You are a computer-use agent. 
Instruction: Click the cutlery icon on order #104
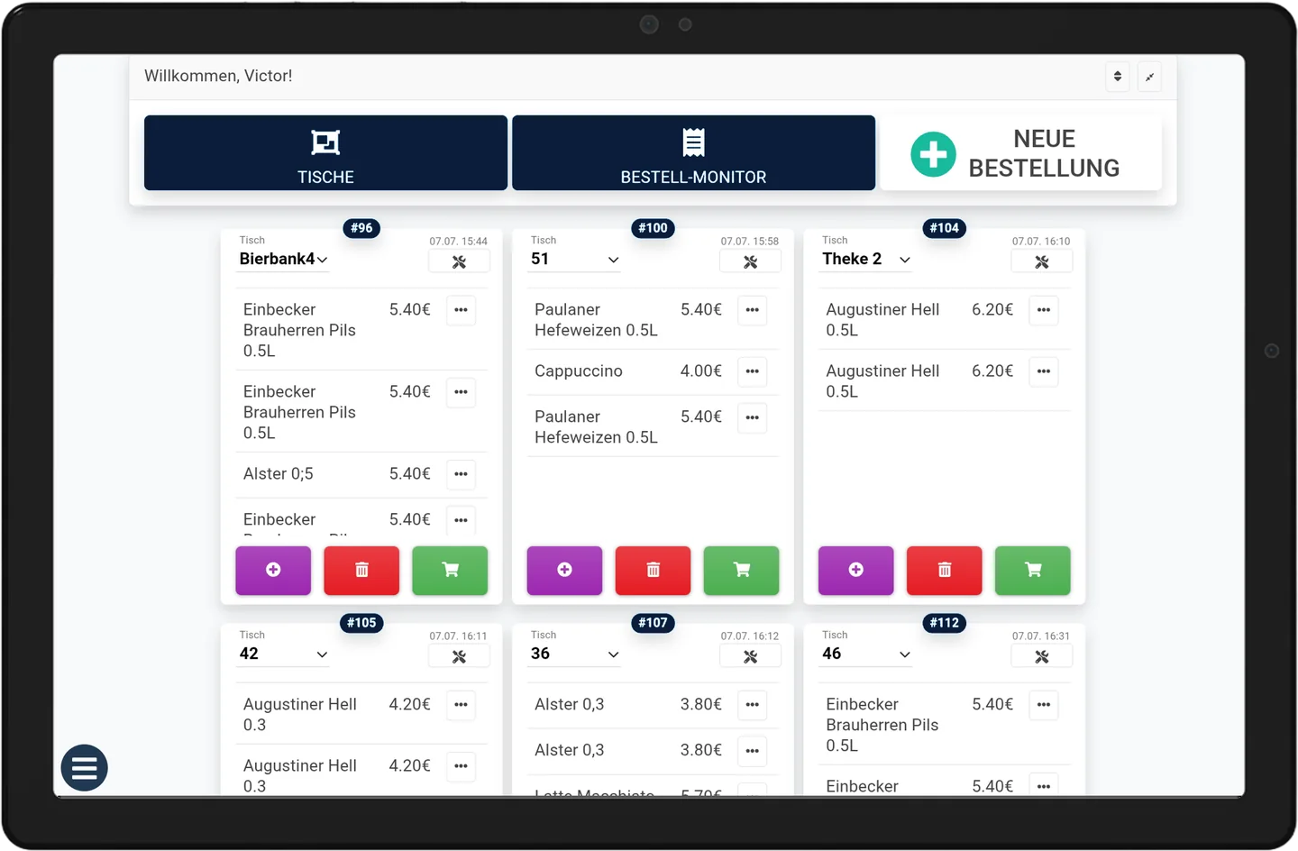pyautogui.click(x=1042, y=262)
